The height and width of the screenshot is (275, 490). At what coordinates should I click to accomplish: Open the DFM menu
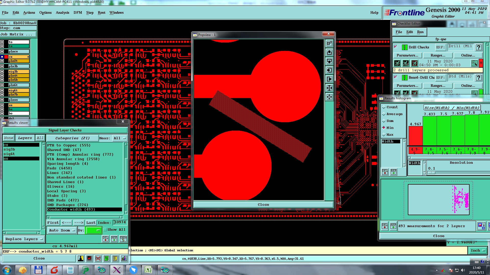point(78,12)
